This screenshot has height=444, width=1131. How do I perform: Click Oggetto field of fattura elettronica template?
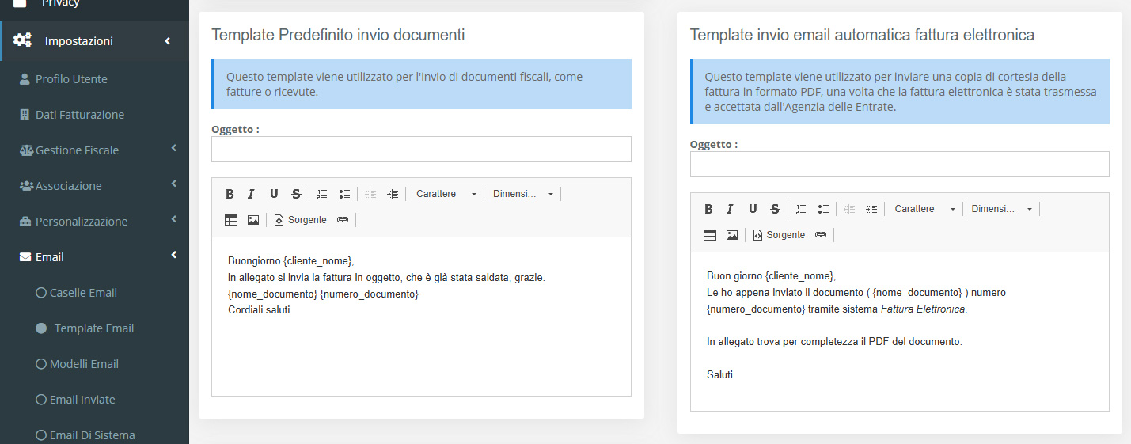click(x=899, y=164)
